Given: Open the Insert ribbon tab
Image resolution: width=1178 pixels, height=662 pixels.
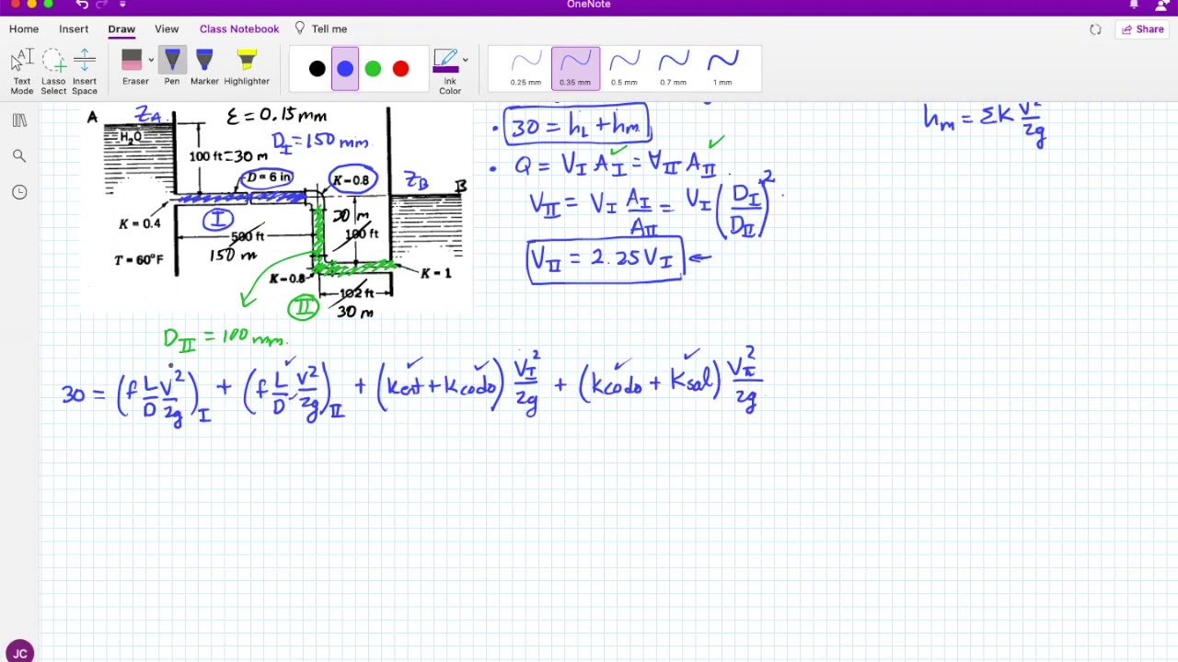Looking at the screenshot, I should 74,29.
